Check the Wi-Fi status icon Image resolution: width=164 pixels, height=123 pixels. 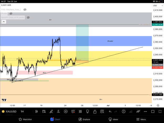[154, 2]
